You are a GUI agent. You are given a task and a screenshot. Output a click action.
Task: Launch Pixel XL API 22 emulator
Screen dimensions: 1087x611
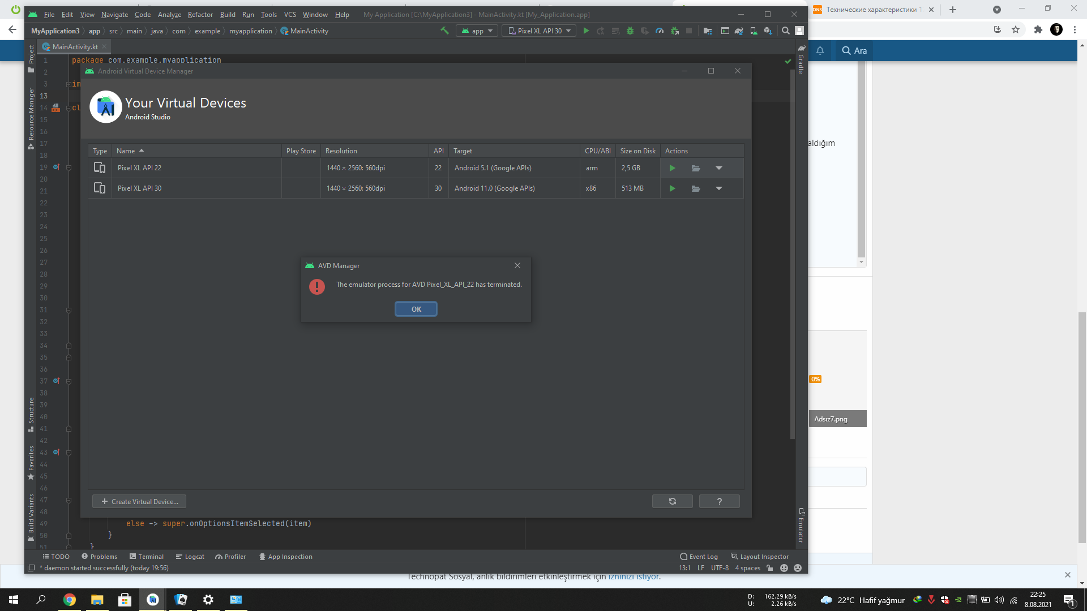[x=672, y=168]
